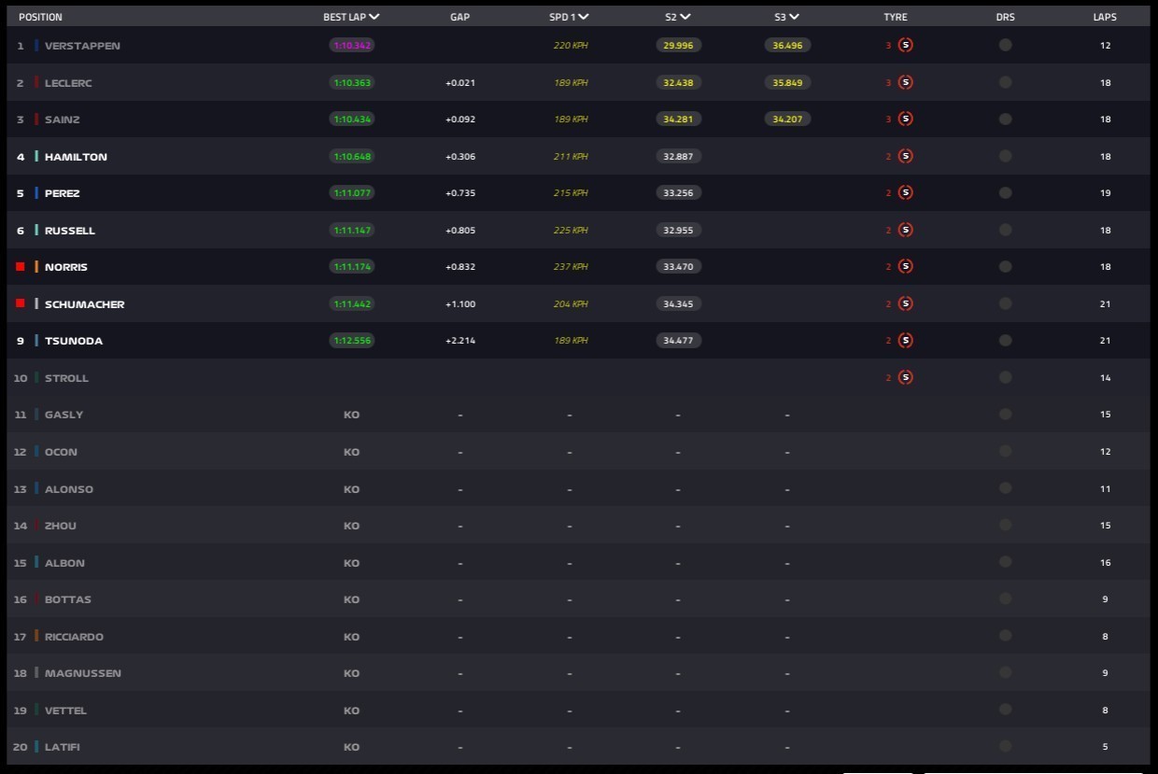Image resolution: width=1158 pixels, height=774 pixels.
Task: Click the red square marker beside Schumacher
Action: [x=20, y=303]
